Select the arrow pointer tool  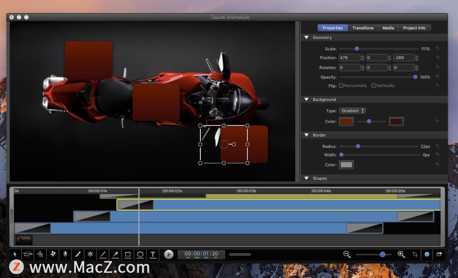15,254
